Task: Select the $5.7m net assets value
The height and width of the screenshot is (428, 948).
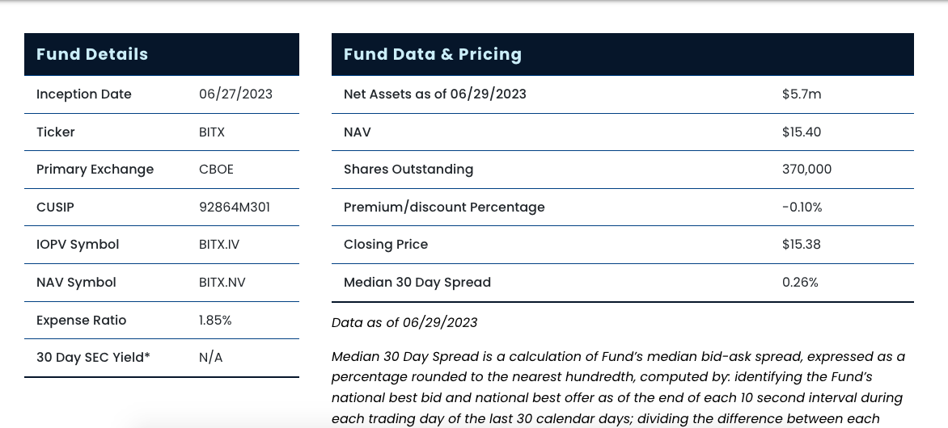Action: 802,94
